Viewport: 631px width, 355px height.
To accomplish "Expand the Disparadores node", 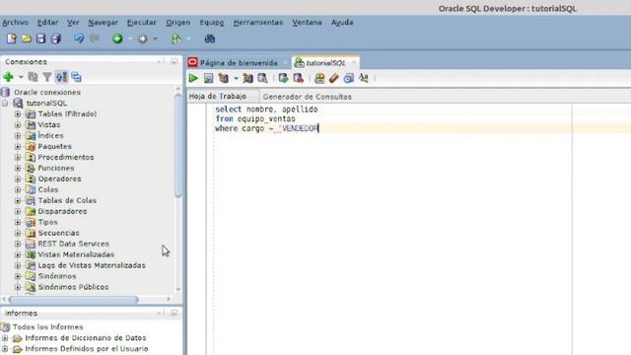I will click(x=18, y=211).
